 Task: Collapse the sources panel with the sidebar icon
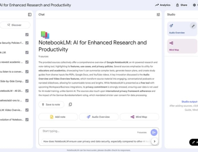tap(30, 15)
